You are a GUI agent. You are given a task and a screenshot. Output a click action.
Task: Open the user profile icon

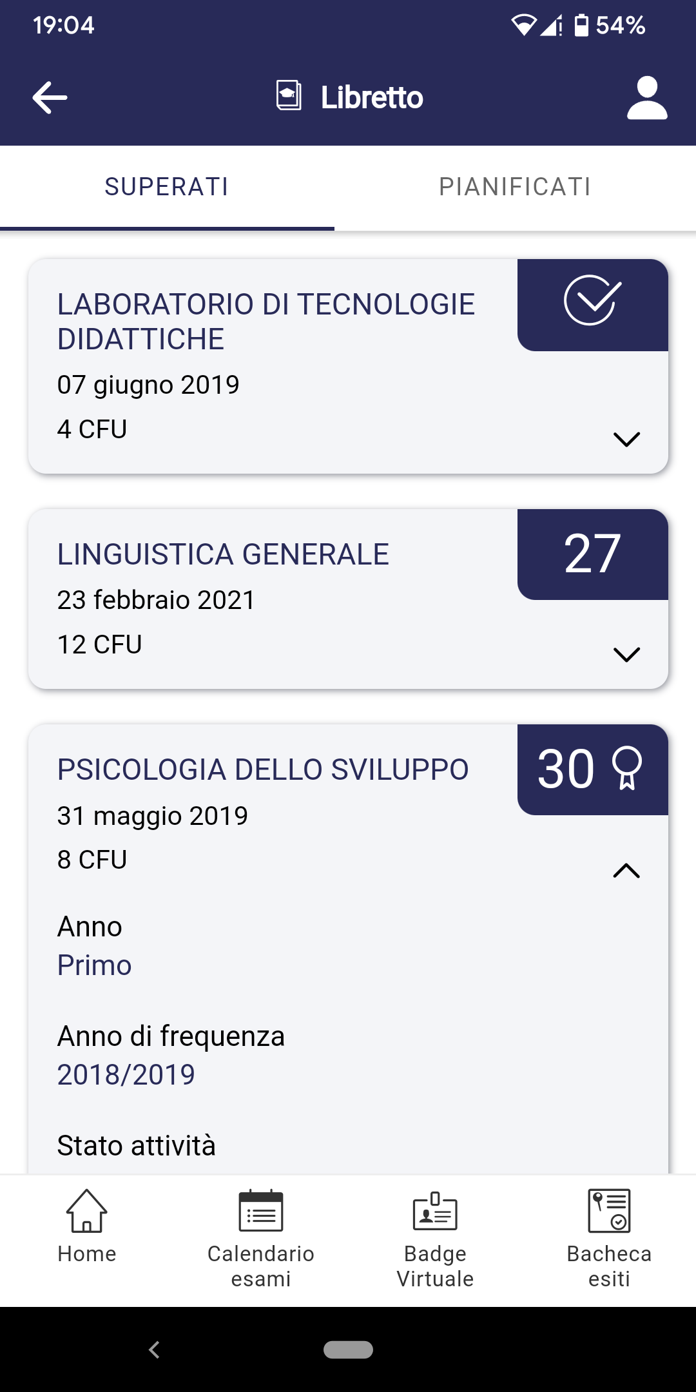647,98
